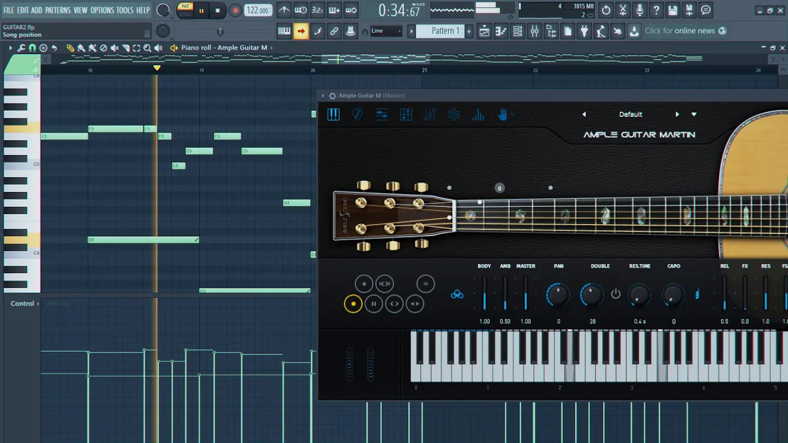The width and height of the screenshot is (788, 443).
Task: Open the Ample Guitar mixer sliders icon
Action: tap(430, 114)
